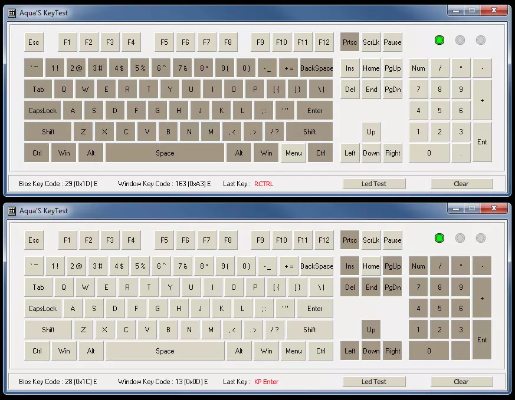
Task: Click the F5 key in the top window
Action: 164,42
